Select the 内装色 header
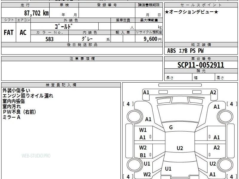Screen dimensions: 239x179 click(x=90, y=33)
